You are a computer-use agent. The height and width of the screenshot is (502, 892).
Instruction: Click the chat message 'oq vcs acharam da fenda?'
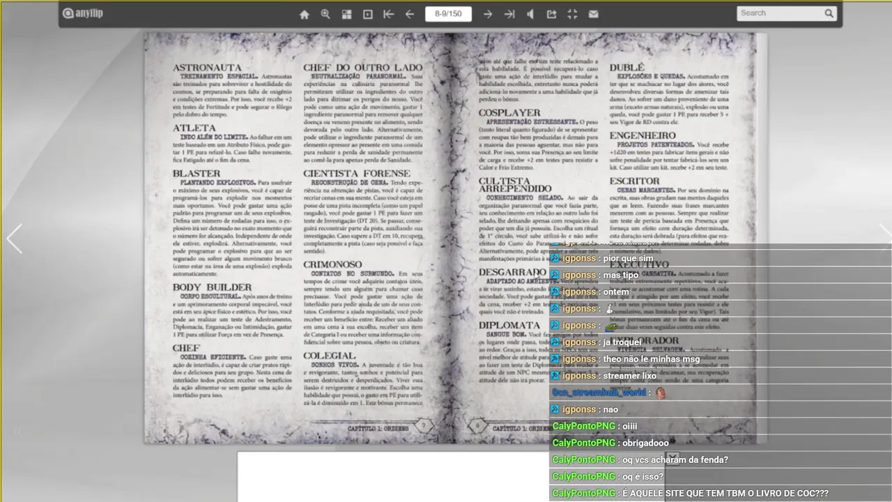click(675, 459)
